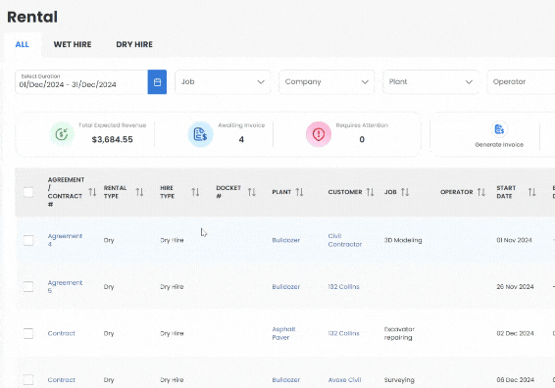Viewport: 555px width, 388px height.
Task: Open the Asphalt Paver plant link
Action: tap(283, 333)
